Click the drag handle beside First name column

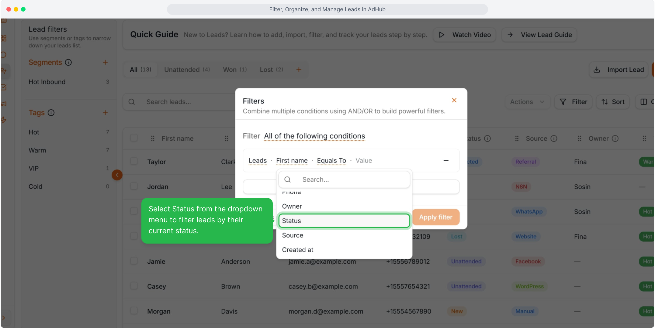click(x=153, y=138)
